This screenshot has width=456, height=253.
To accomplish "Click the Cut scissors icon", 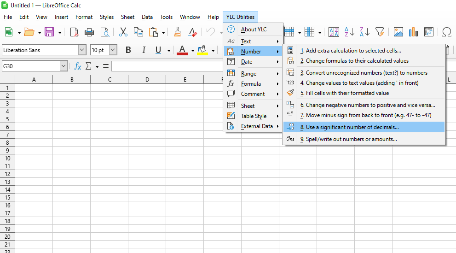I will click(x=123, y=32).
